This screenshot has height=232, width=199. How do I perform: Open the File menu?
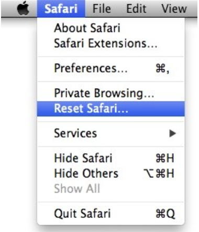pos(102,8)
